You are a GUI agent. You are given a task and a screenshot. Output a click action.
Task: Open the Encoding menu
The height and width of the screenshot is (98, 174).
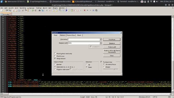click(23, 8)
